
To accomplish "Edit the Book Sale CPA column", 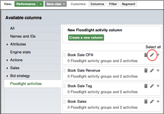I will tap(152, 55).
